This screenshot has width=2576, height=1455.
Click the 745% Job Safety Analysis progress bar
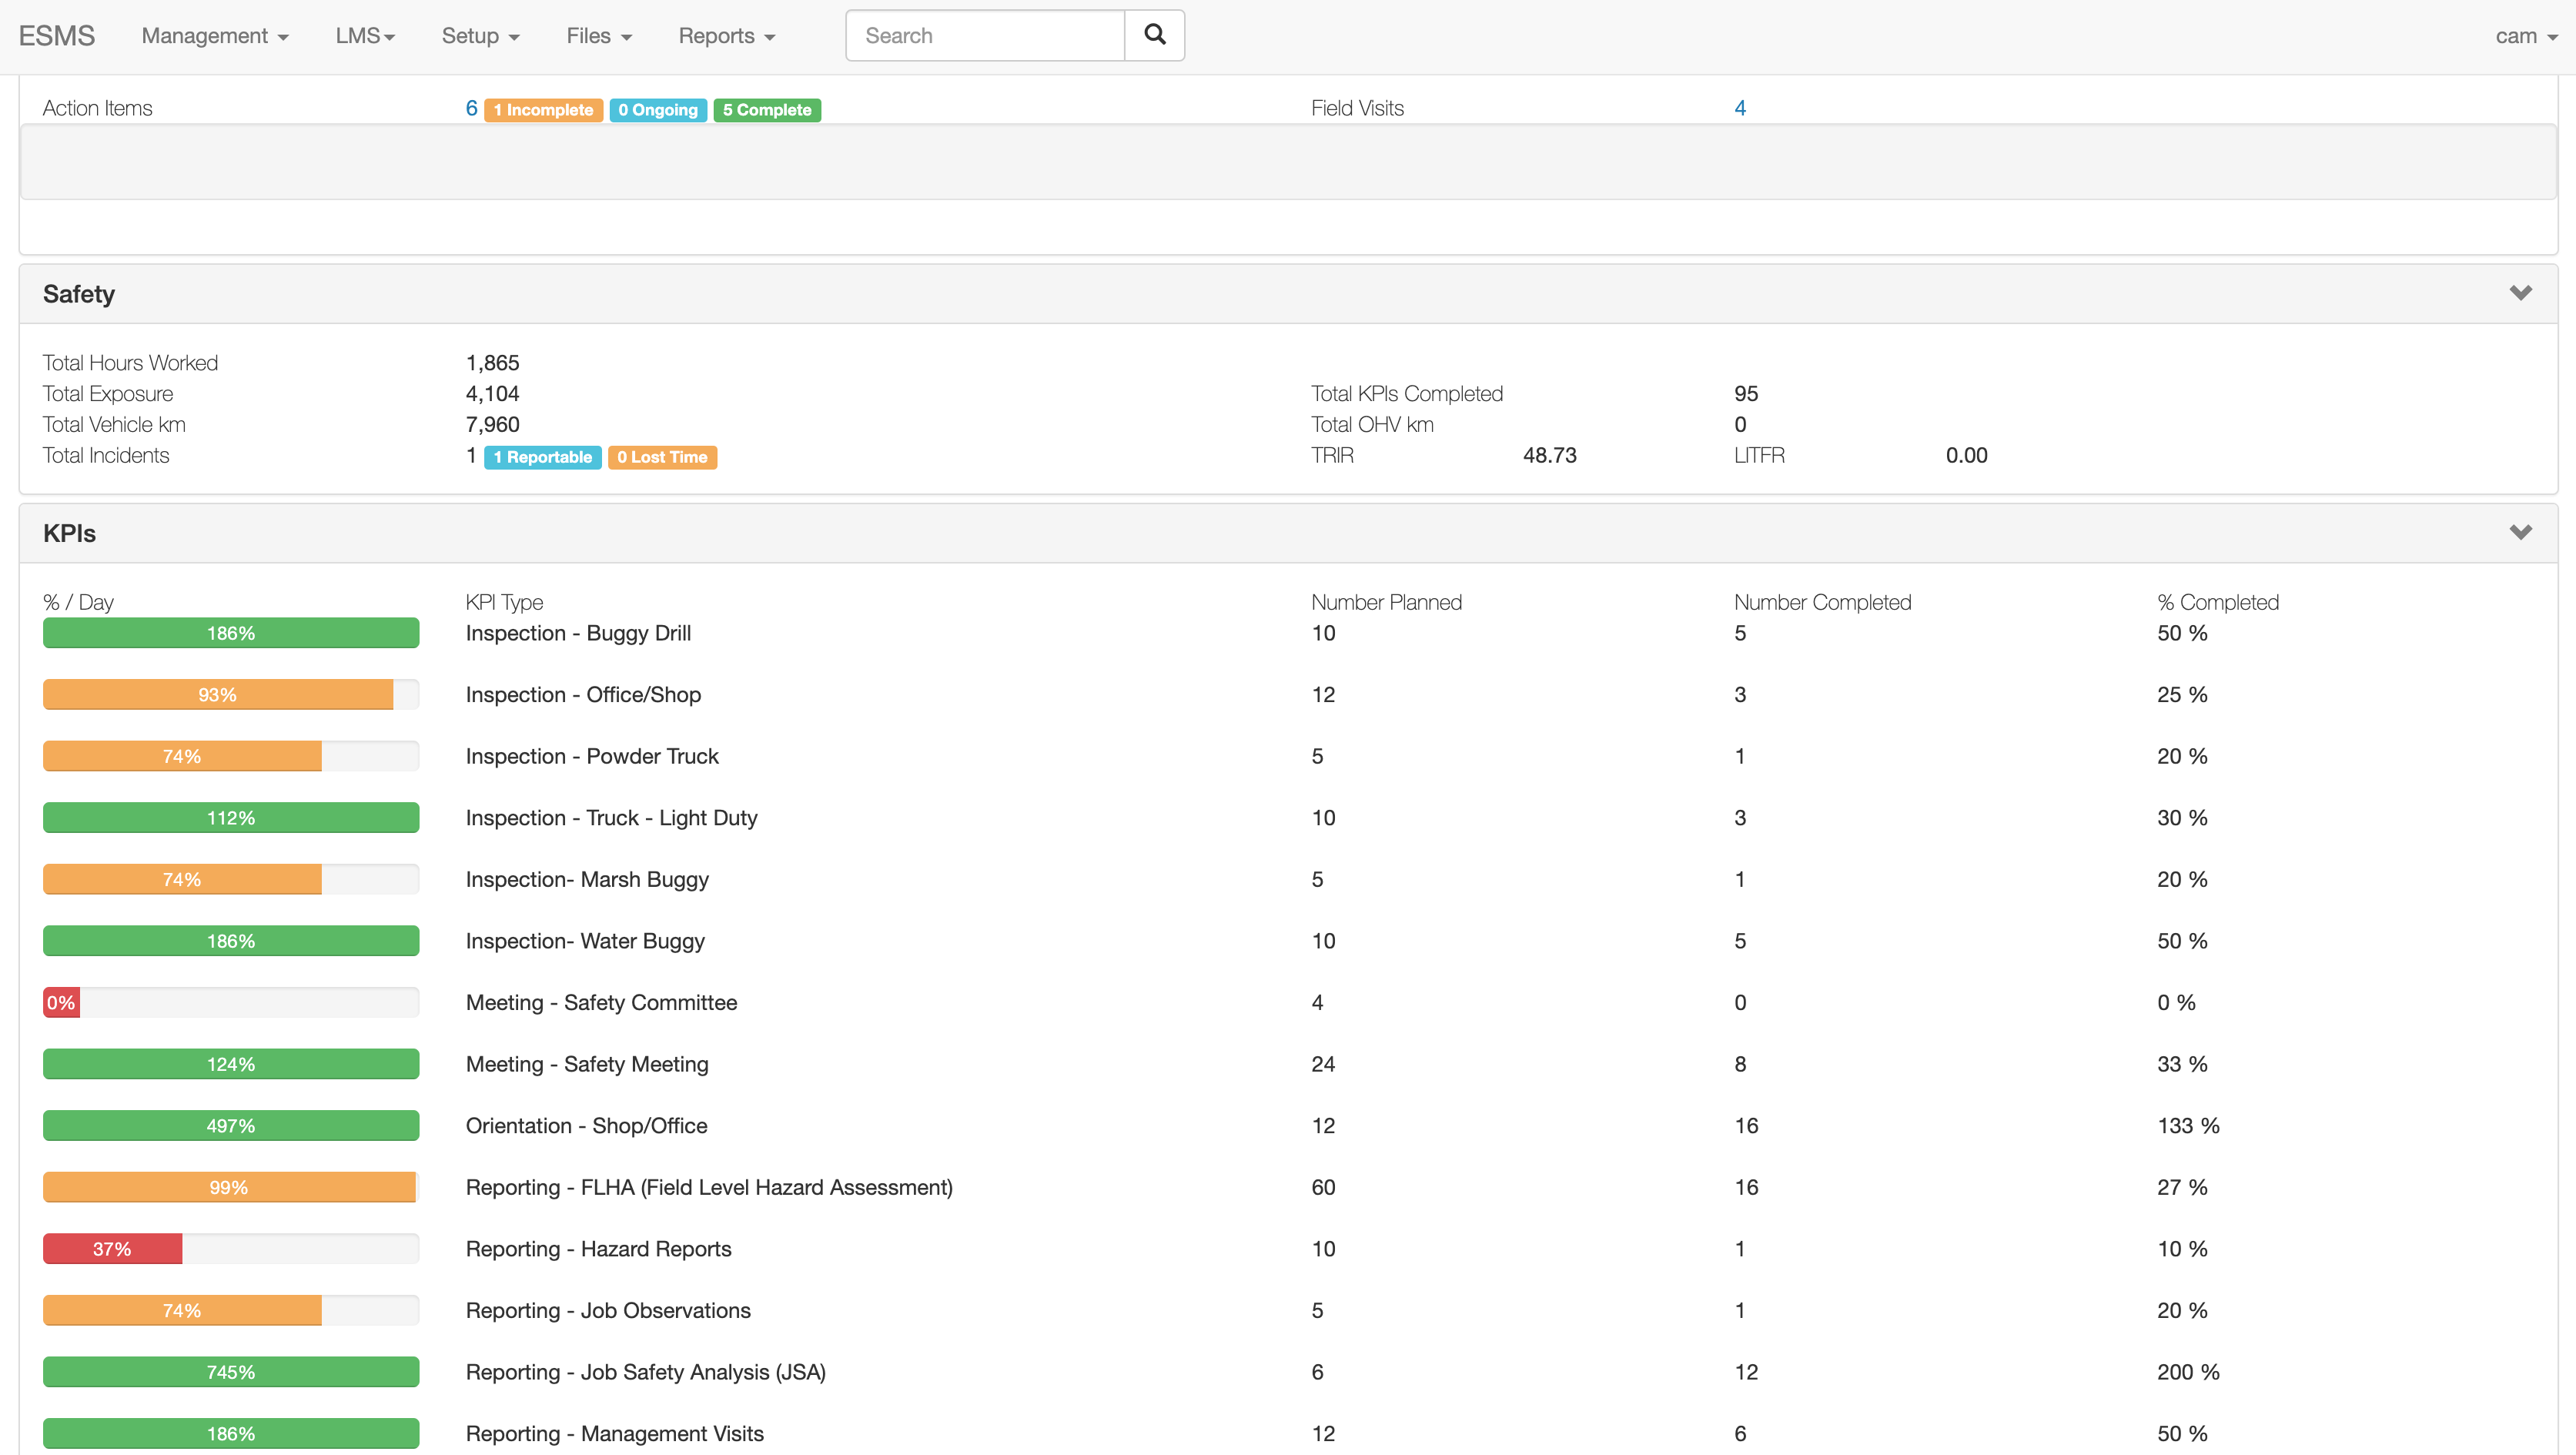coord(231,1372)
